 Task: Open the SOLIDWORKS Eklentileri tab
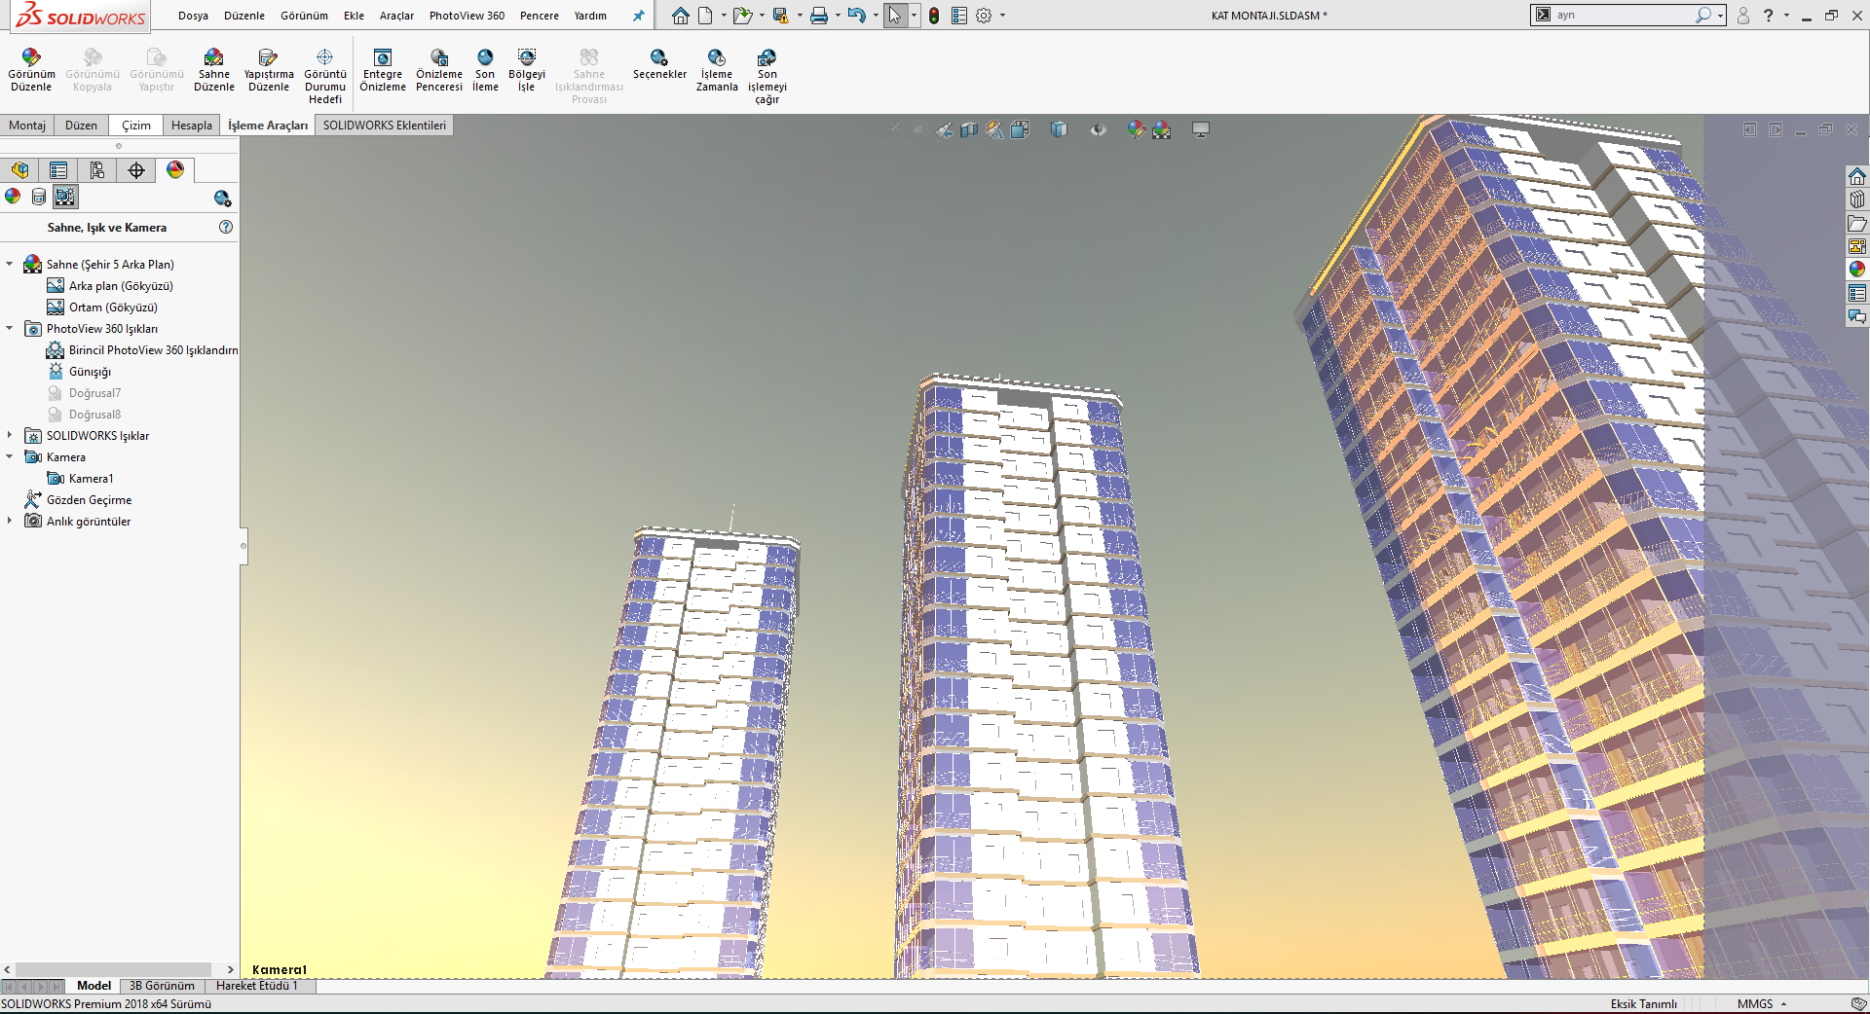tap(385, 126)
